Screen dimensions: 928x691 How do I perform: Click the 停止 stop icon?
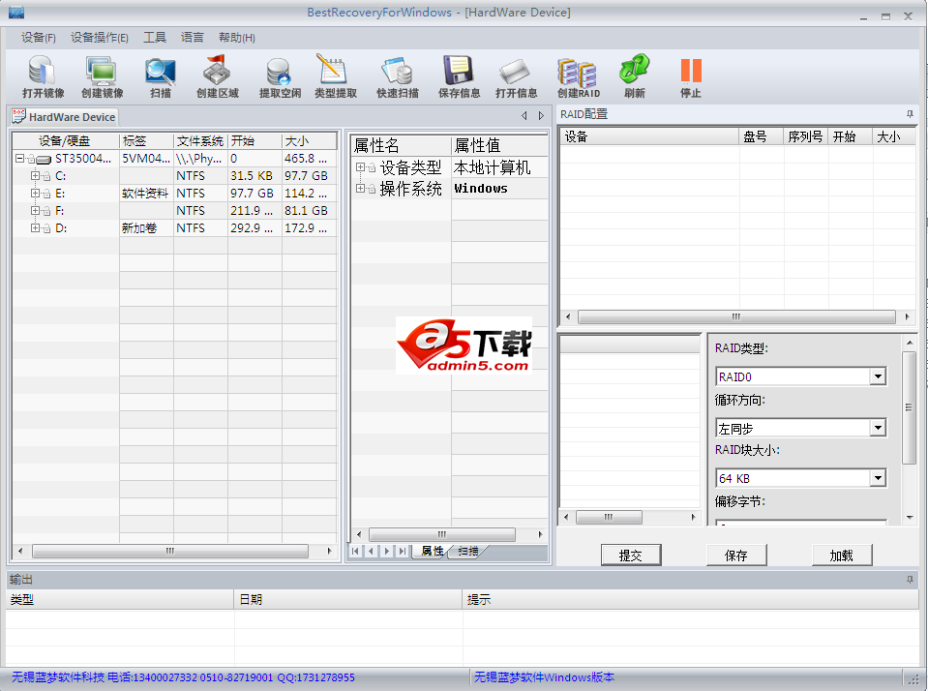[x=689, y=75]
